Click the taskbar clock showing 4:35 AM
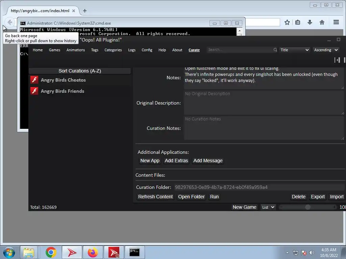Screen dimensions: 346x259 click(x=329, y=253)
